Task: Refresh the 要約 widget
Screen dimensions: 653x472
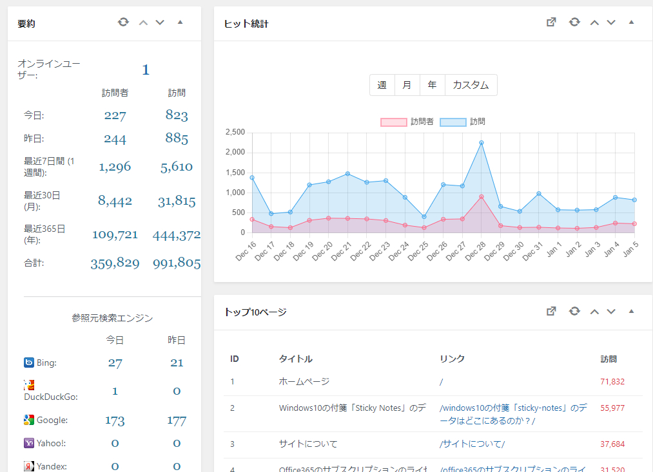Action: (x=123, y=22)
